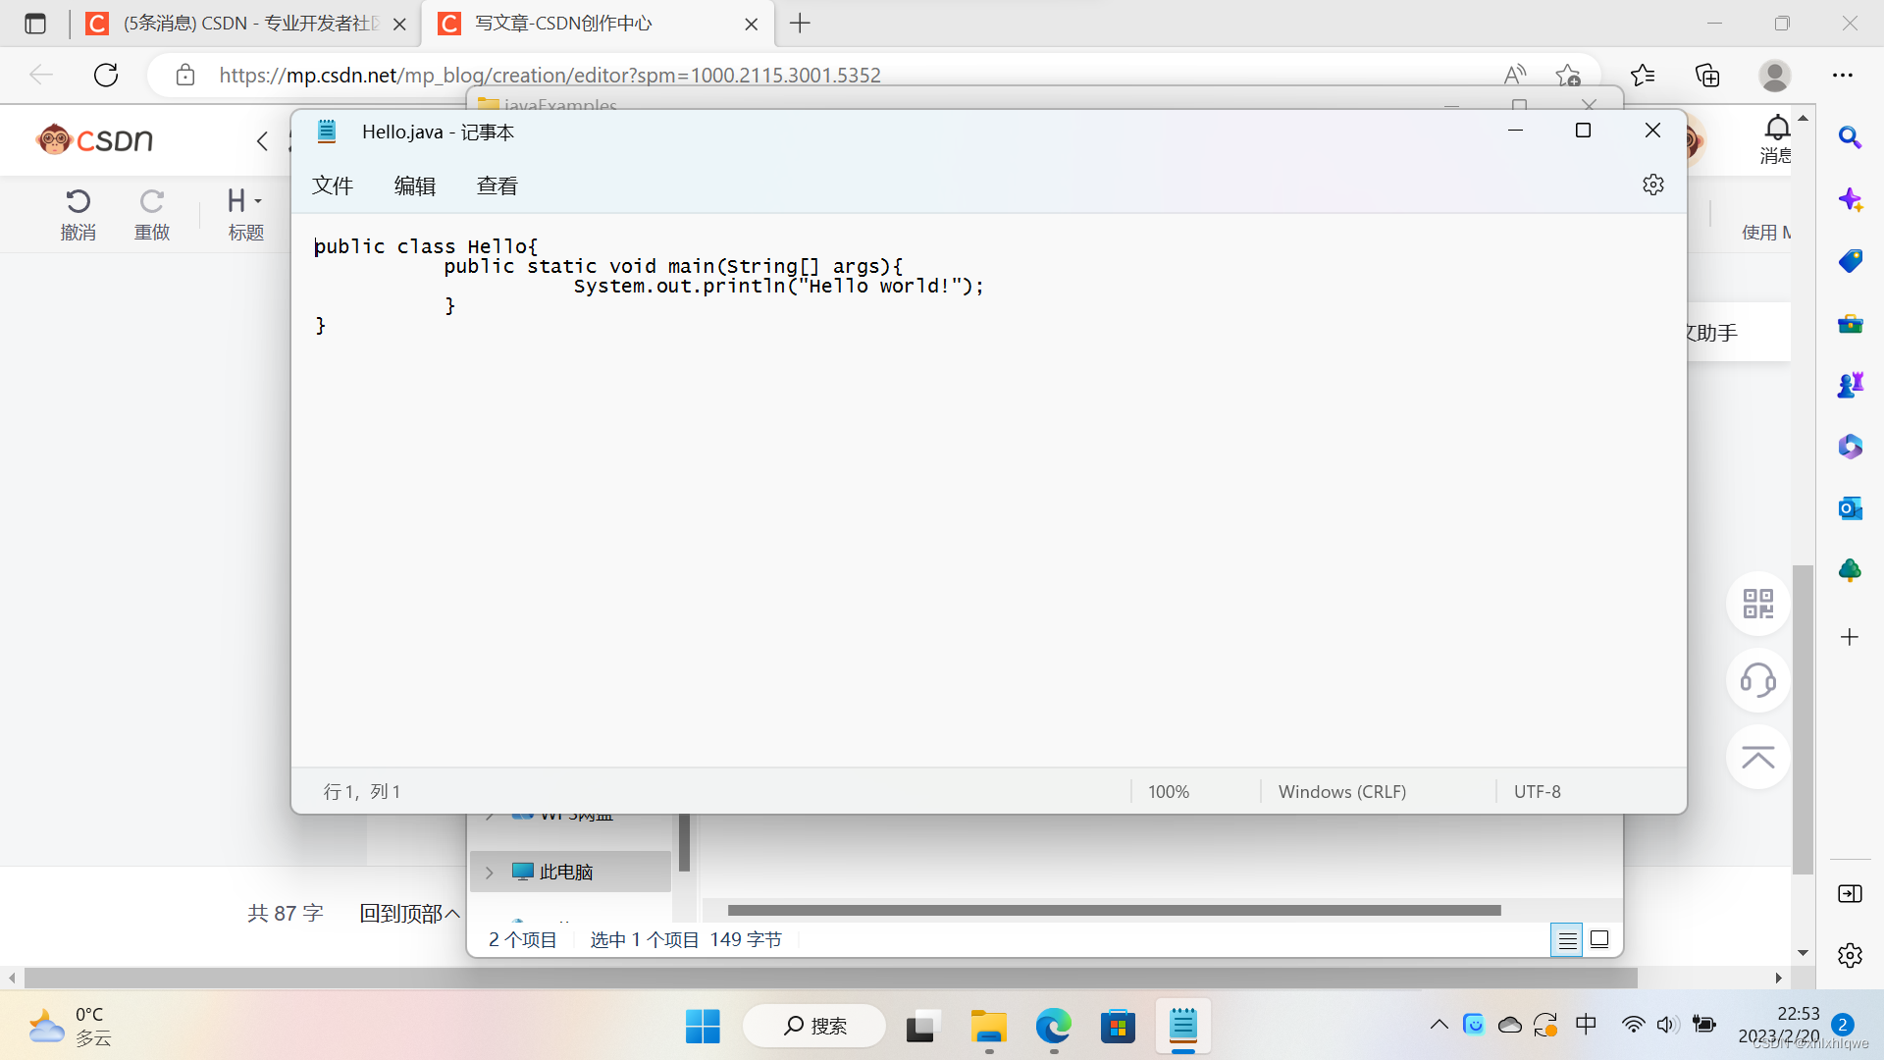Screen dimensions: 1884x1060
Task: Click the back-to-top arrow floating button
Action: [1757, 757]
